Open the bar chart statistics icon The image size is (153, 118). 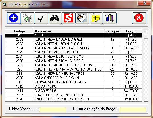coord(109,18)
